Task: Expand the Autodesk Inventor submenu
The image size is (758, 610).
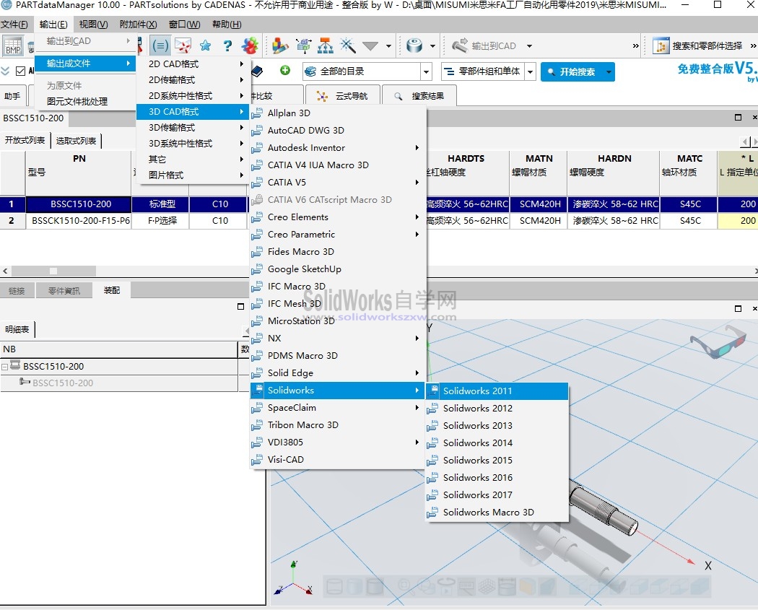Action: [x=310, y=147]
